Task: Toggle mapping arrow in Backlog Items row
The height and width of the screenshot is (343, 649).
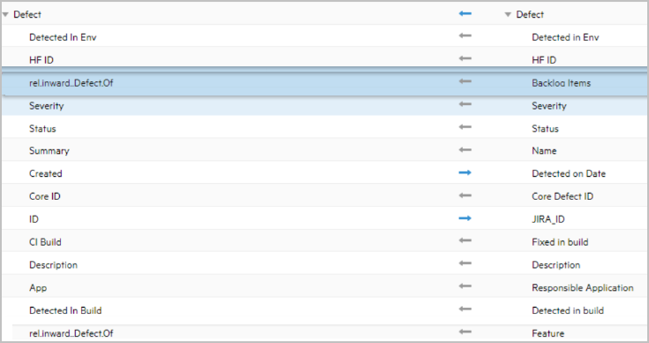Action: [x=465, y=81]
